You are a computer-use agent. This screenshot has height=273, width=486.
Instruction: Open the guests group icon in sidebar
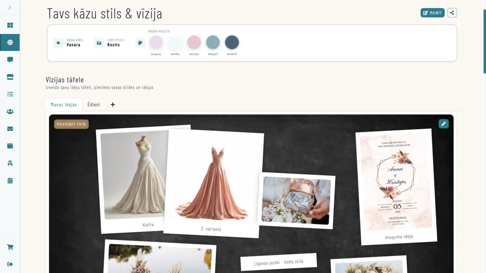pyautogui.click(x=10, y=112)
